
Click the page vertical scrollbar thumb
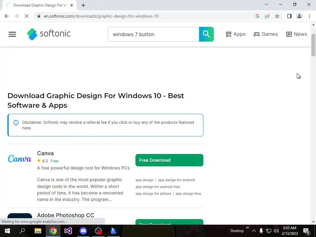point(314,45)
